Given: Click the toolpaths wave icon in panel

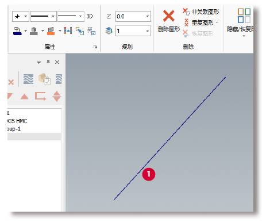Looking at the screenshot, I should tap(28, 79).
